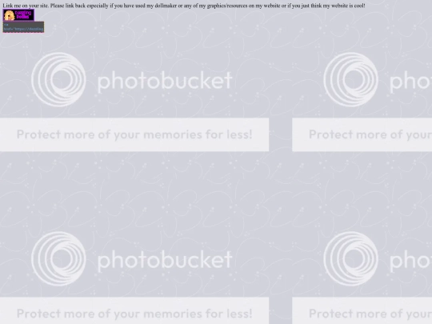Click the '<a' line in the code box
Image resolution: width=432 pixels, height=324 pixels.
pyautogui.click(x=6, y=25)
